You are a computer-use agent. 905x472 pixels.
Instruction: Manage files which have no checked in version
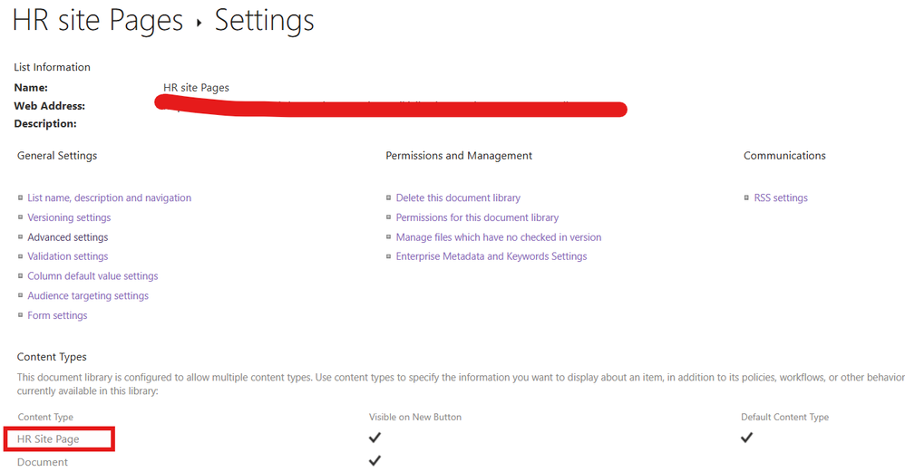[x=498, y=237]
